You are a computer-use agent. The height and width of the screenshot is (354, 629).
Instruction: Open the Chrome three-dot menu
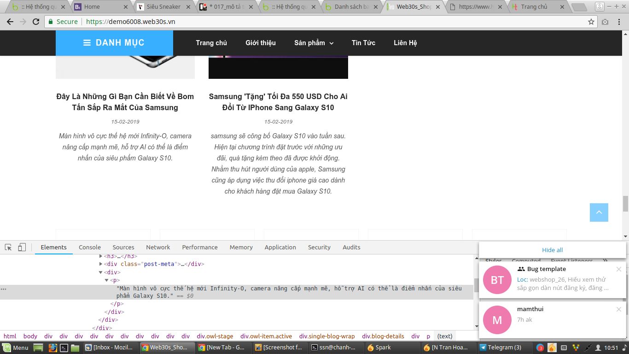(620, 22)
